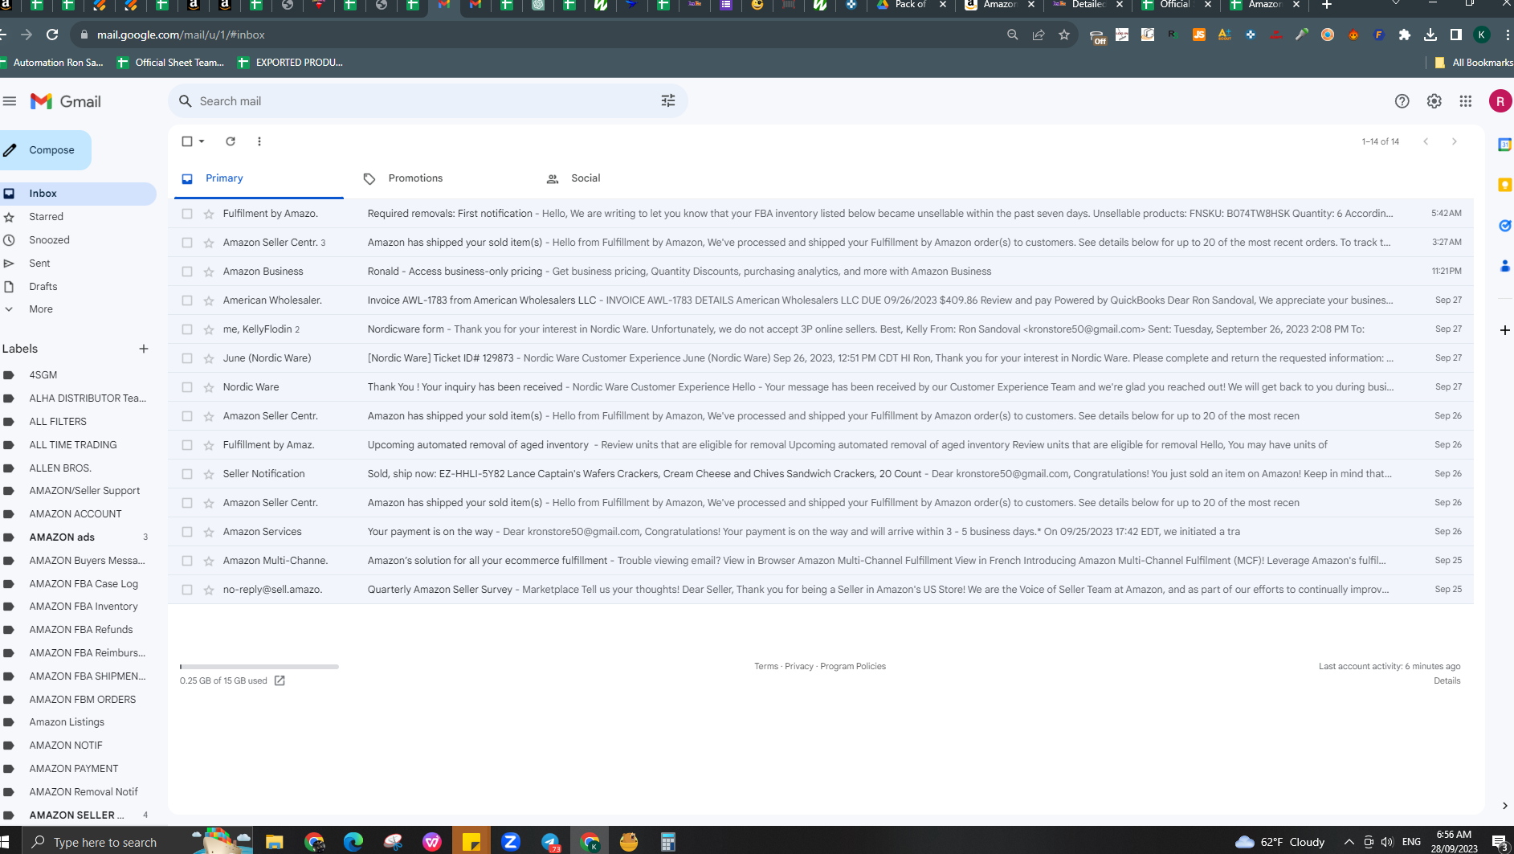Open Zoom from the taskbar

click(x=510, y=841)
